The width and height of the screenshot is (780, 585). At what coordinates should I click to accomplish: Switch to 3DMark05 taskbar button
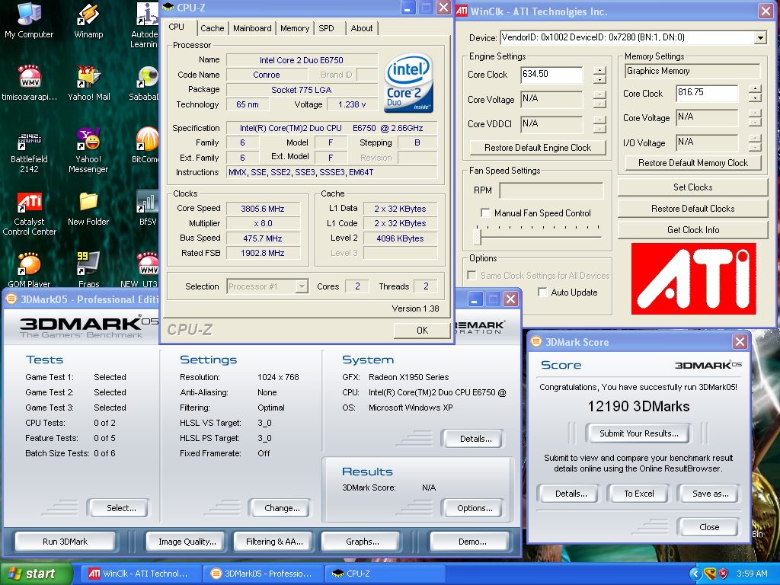tap(263, 574)
